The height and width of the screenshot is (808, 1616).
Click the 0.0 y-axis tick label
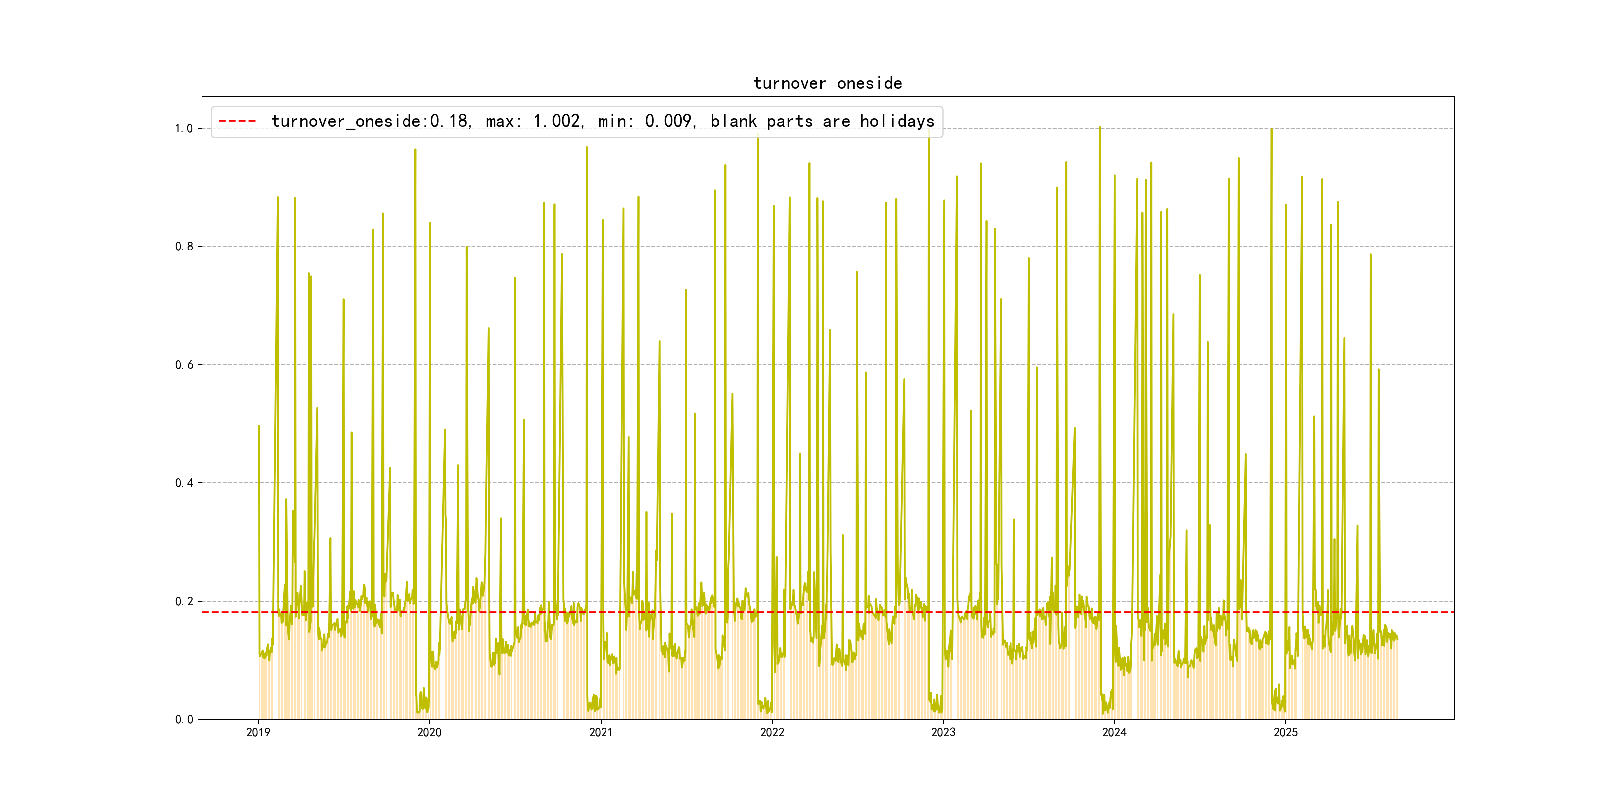click(183, 720)
